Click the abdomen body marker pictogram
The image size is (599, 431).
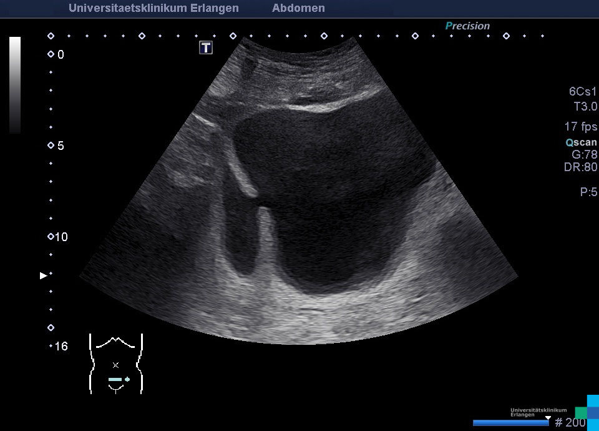116,364
